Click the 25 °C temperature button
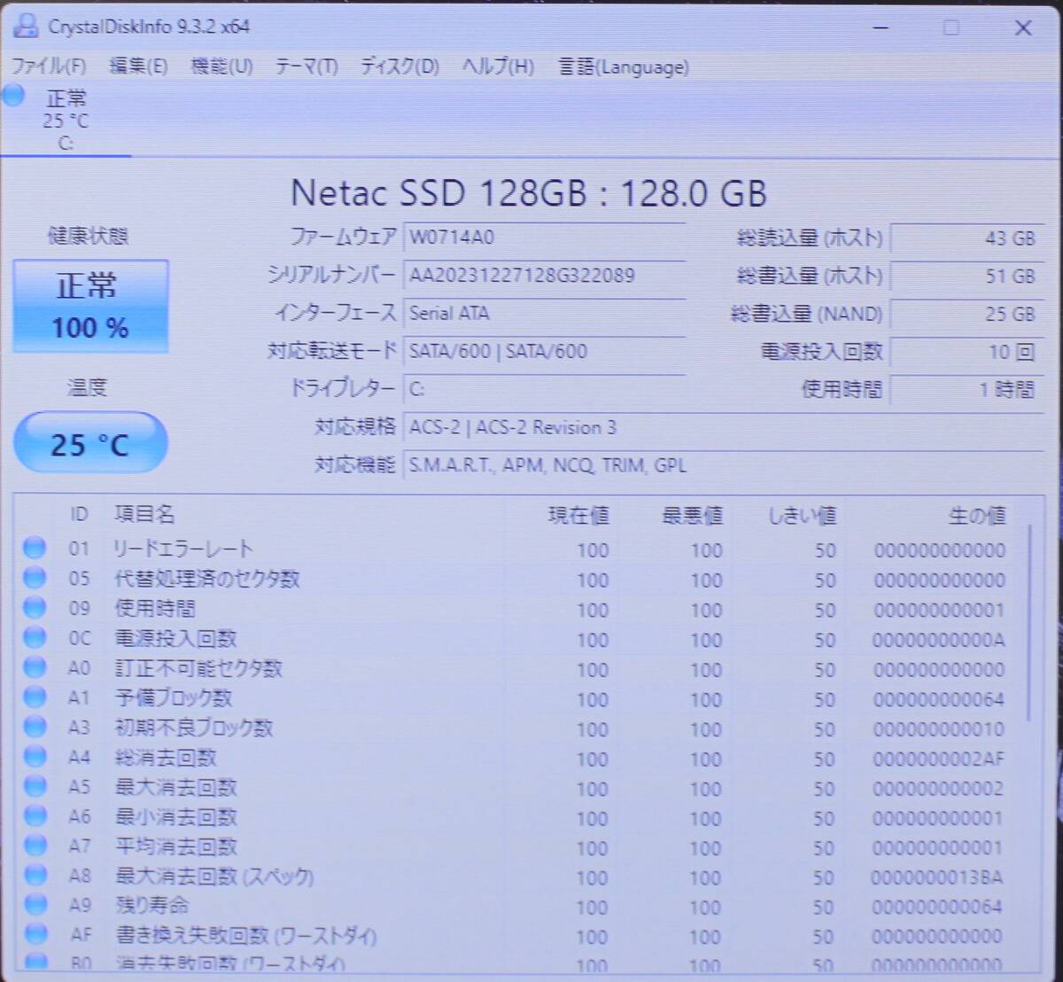This screenshot has height=982, width=1063. pyautogui.click(x=90, y=444)
